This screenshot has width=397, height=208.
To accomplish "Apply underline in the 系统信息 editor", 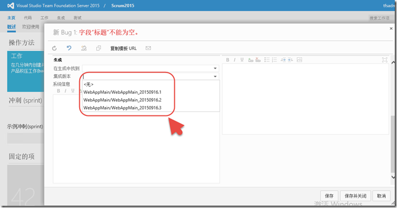I will pos(73,91).
